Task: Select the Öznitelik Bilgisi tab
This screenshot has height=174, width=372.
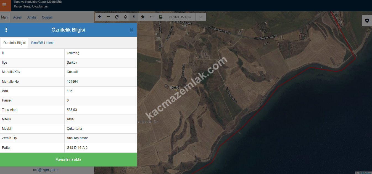Action: click(14, 43)
